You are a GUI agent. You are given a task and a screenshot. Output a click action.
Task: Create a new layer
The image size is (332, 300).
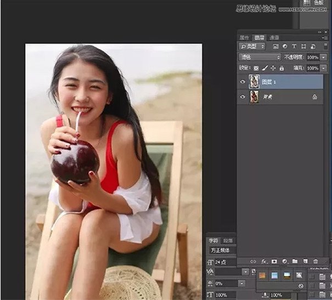[x=305, y=261]
